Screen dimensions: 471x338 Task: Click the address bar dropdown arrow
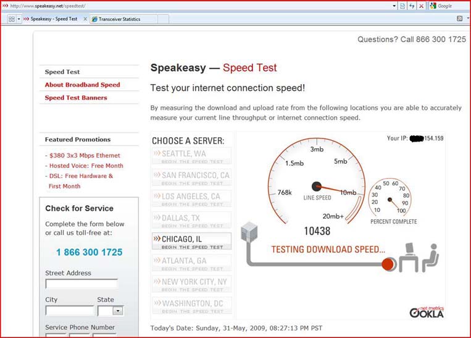click(x=394, y=6)
